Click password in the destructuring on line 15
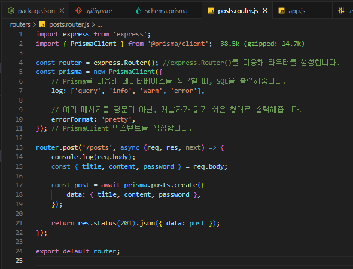Image resolution: width=353 pixels, height=269 pixels. click(159, 166)
